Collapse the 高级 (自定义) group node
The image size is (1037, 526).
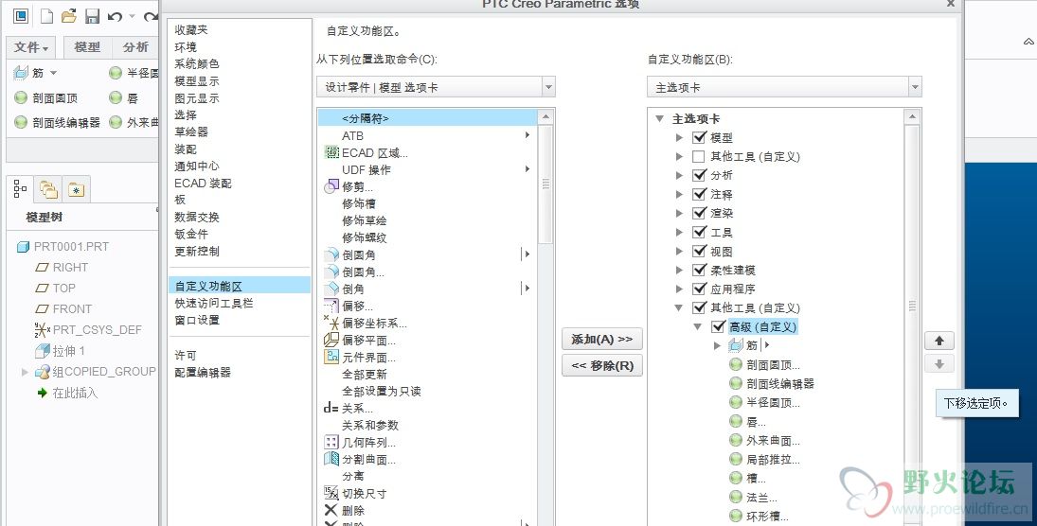click(698, 326)
